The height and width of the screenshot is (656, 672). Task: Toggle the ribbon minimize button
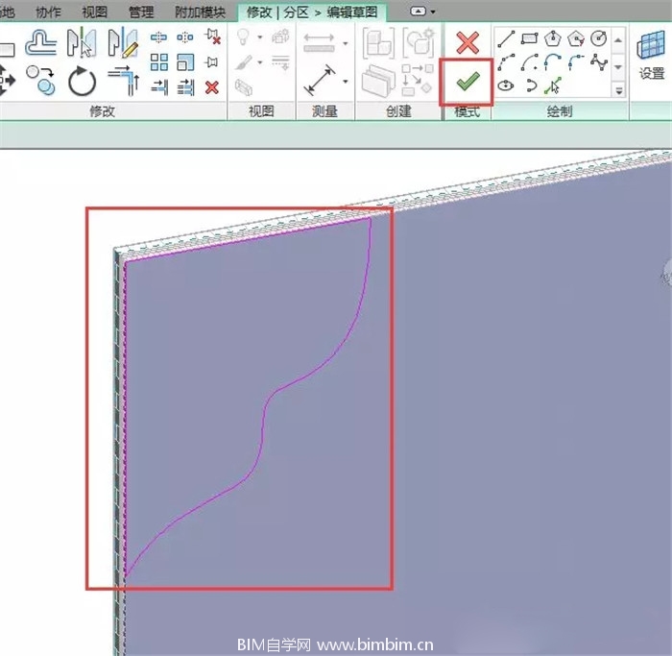pos(419,12)
